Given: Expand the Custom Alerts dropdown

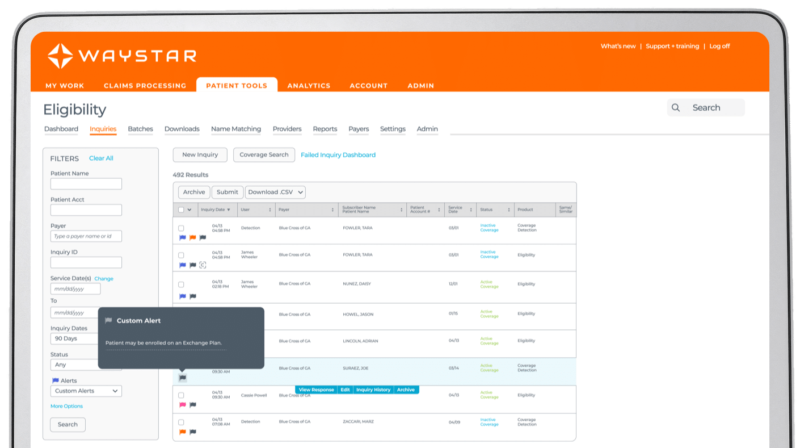Looking at the screenshot, I should pyautogui.click(x=86, y=391).
